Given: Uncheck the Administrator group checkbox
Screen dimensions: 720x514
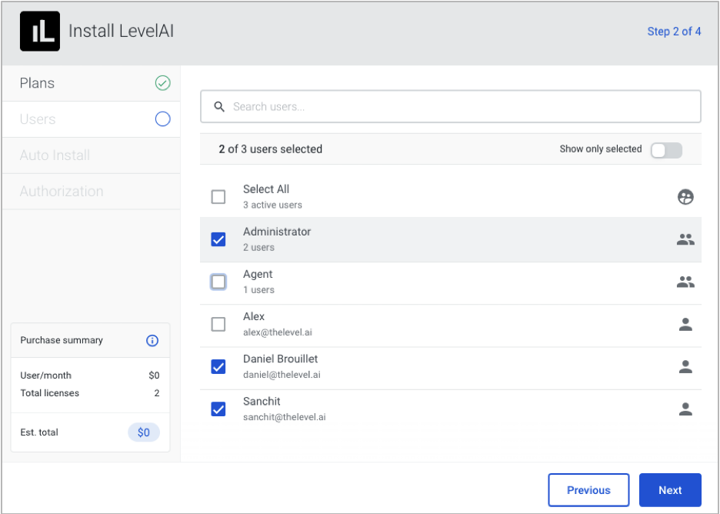Looking at the screenshot, I should [x=218, y=239].
